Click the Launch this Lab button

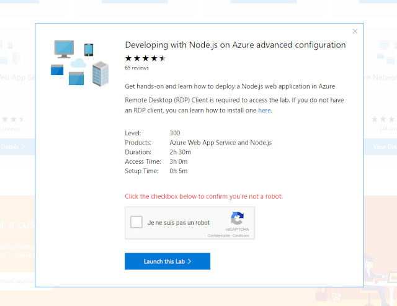167,261
